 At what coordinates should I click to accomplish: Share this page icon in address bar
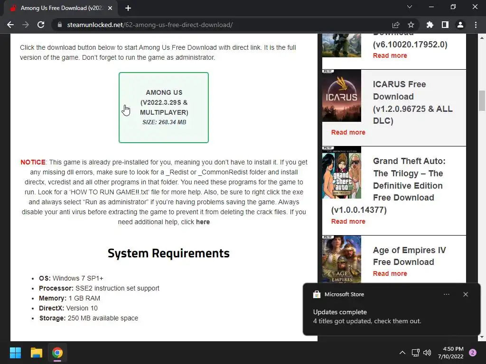tap(396, 25)
